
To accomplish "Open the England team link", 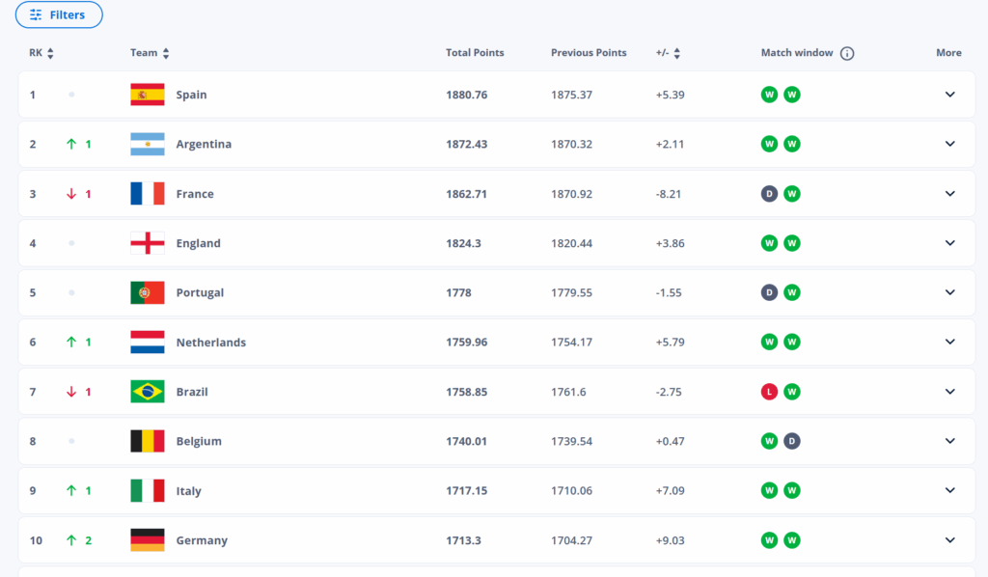I will pos(198,243).
